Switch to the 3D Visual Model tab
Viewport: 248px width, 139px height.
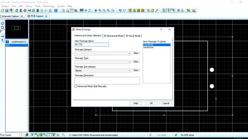[133, 36]
